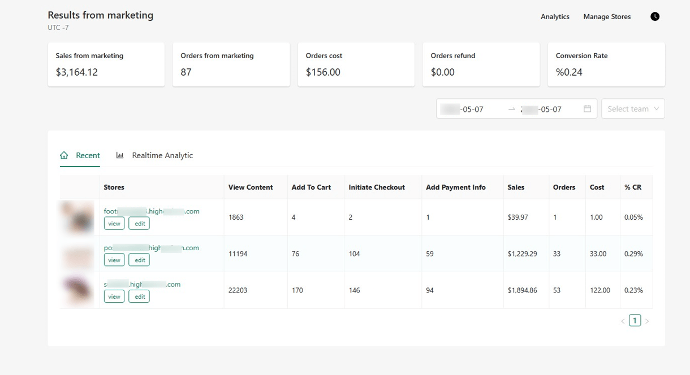The image size is (690, 375).
Task: Click the chart icon beside Realtime Analytic
Action: tap(119, 155)
